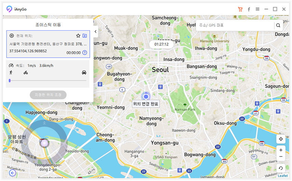Open the saved locations folder icon
This screenshot has width=292, height=181.
tap(85, 36)
